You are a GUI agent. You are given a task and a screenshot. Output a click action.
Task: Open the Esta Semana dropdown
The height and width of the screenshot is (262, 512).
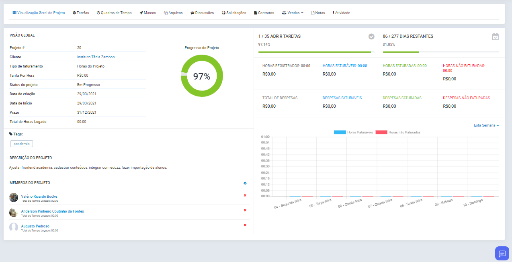(486, 125)
